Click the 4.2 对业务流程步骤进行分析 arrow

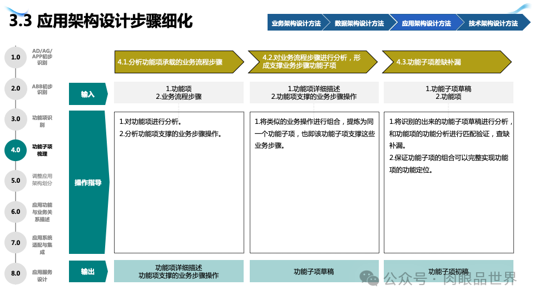tap(313, 62)
